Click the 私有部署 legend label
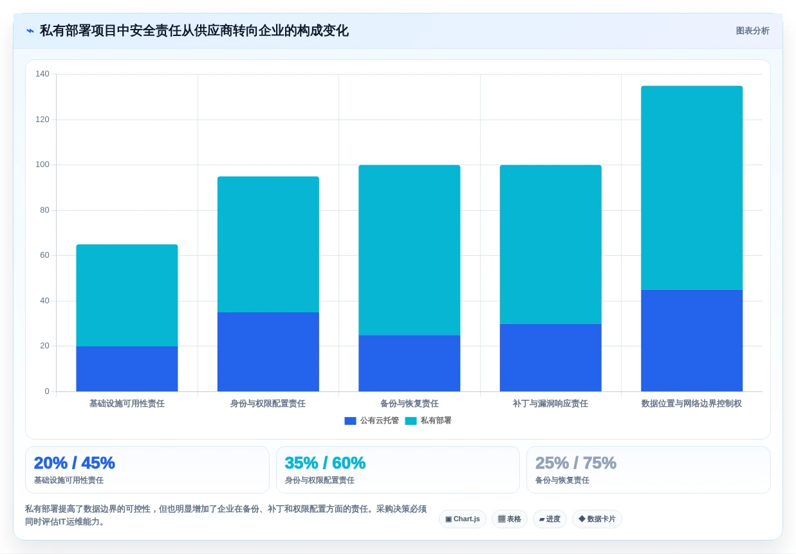 436,421
